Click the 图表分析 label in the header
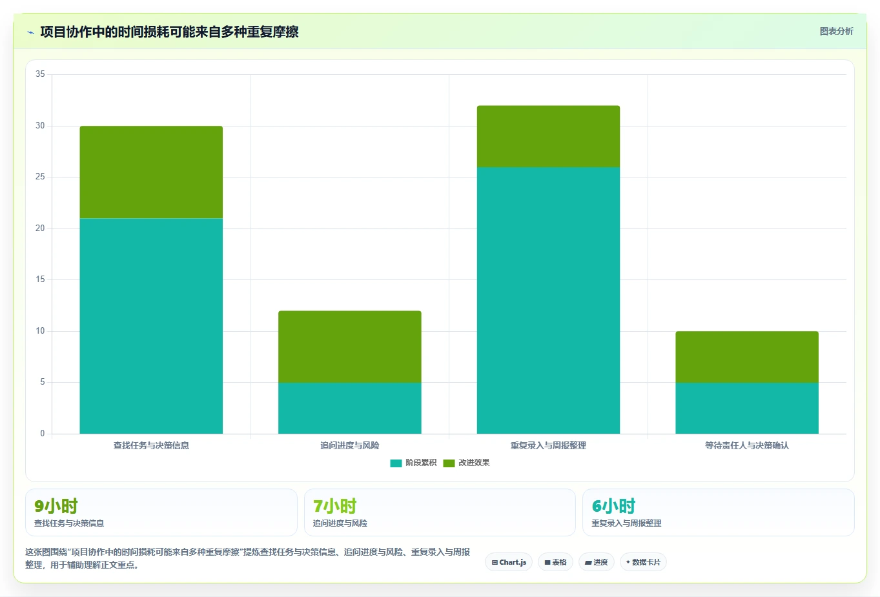Image resolution: width=880 pixels, height=597 pixels. click(x=836, y=31)
